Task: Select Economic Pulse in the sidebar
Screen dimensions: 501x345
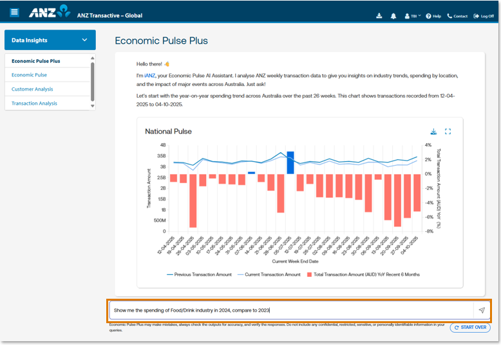Action: (x=29, y=75)
